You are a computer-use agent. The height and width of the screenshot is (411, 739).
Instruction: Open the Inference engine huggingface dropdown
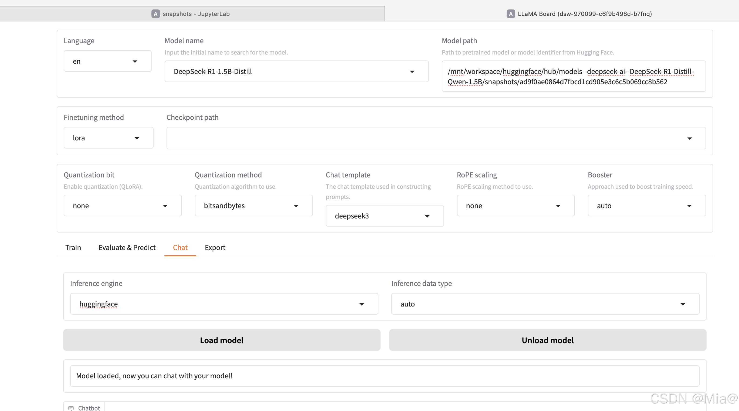point(361,304)
